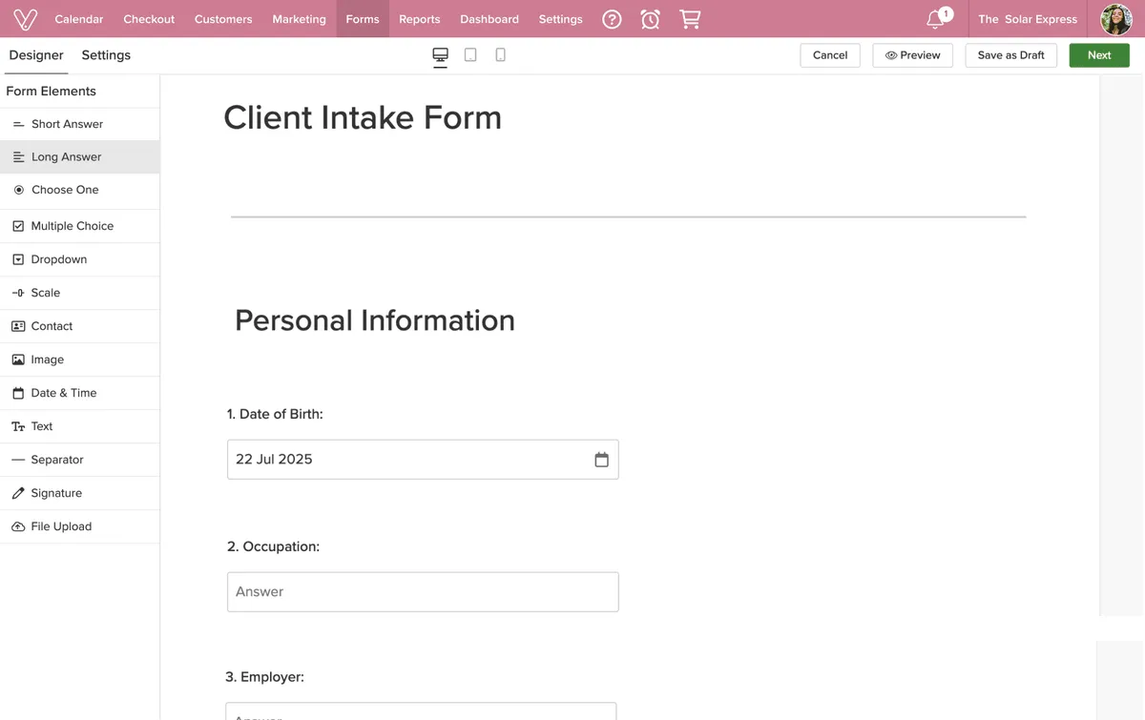The image size is (1145, 720).
Task: Open calendar picker in Date of Birth field
Action: 601,460
